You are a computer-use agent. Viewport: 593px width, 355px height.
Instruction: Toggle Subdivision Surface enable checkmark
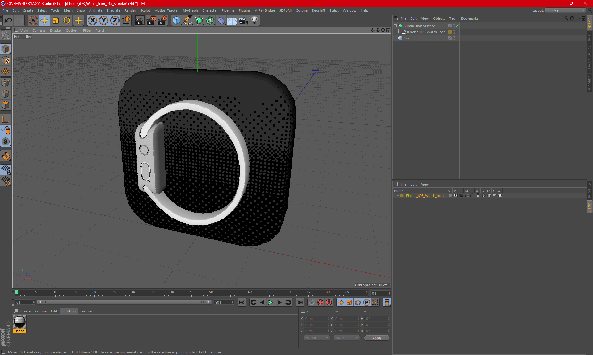coord(457,26)
